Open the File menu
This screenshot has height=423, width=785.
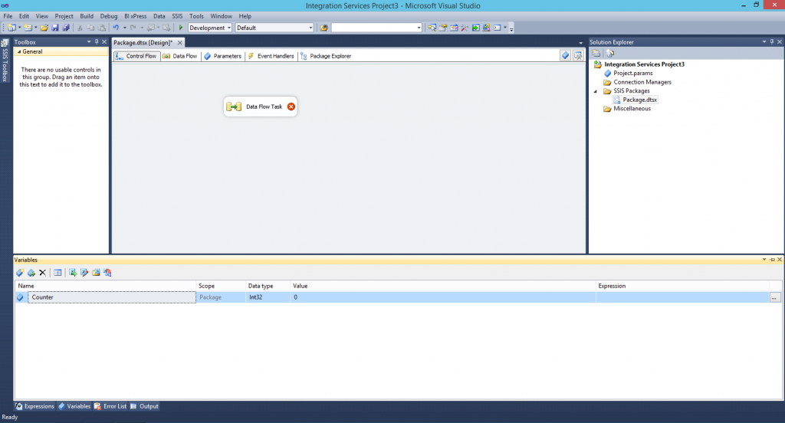pyautogui.click(x=8, y=16)
